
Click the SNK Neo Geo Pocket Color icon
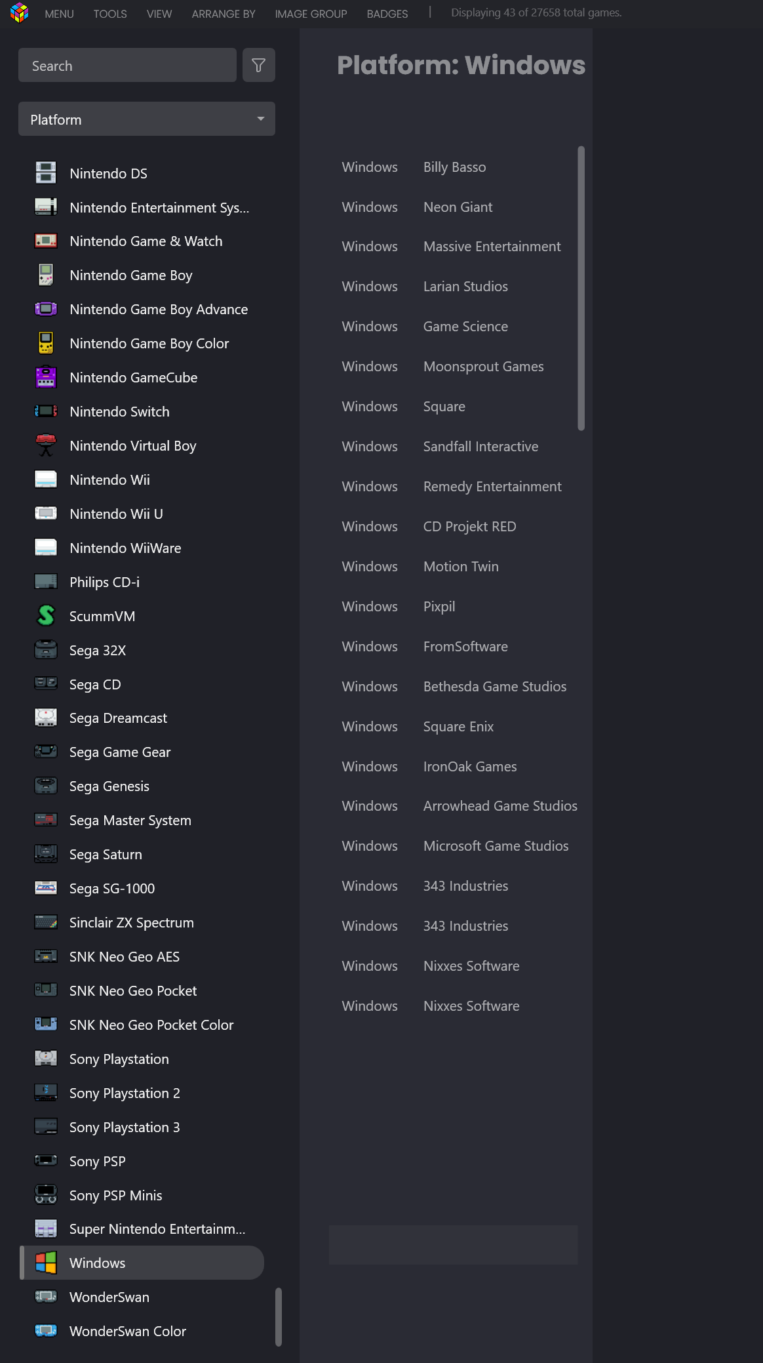(x=46, y=1025)
